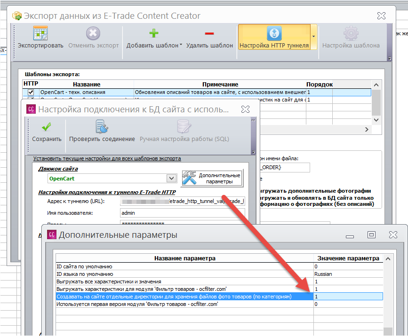Click the Настройка шаблона gear icon
This screenshot has width=408, height=336.
351,33
